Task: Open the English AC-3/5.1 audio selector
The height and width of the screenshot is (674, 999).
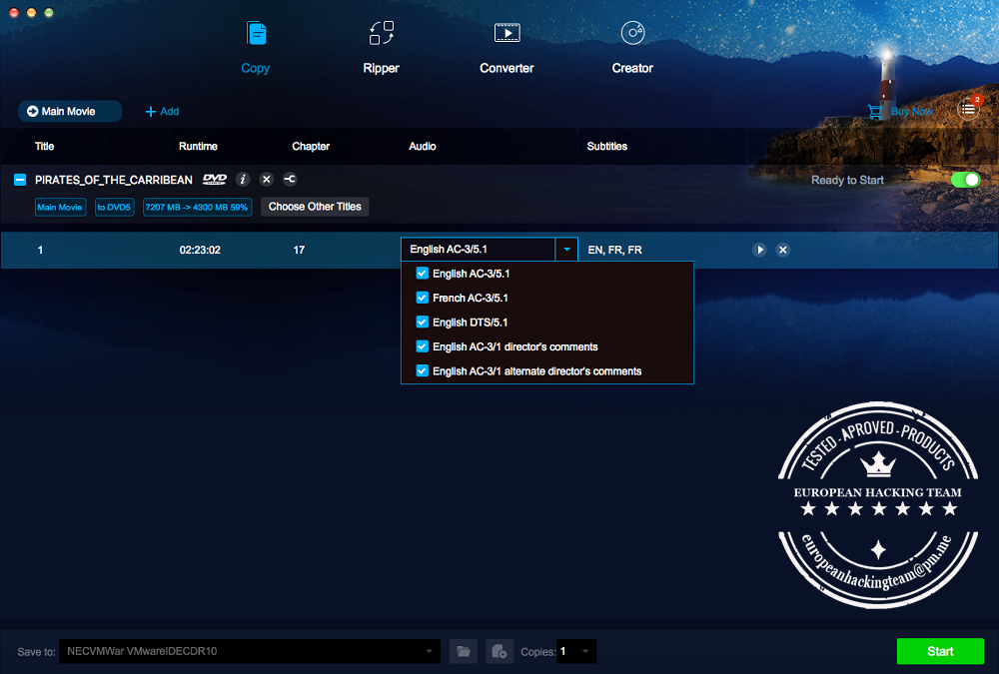Action: coord(566,249)
